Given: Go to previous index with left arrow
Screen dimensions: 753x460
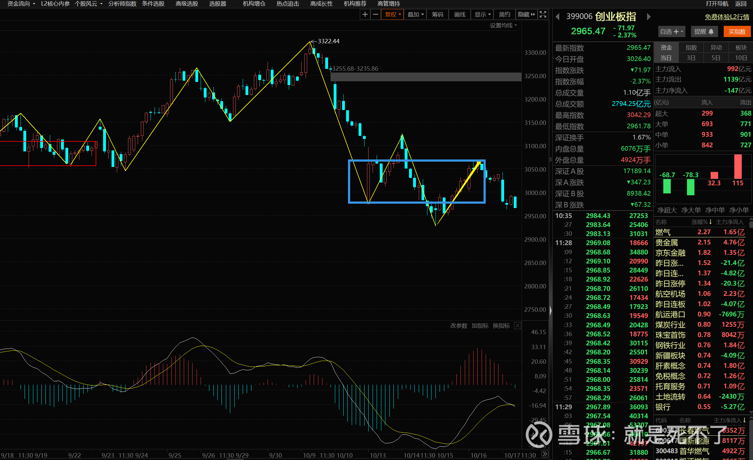Looking at the screenshot, I should pos(558,17).
